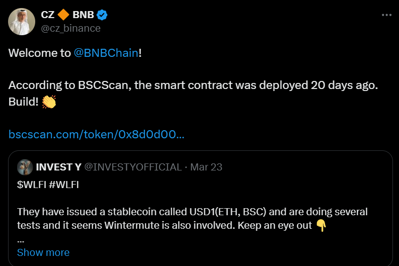Click the orange diamond emoji in name
The width and height of the screenshot is (399, 266).
coord(64,15)
